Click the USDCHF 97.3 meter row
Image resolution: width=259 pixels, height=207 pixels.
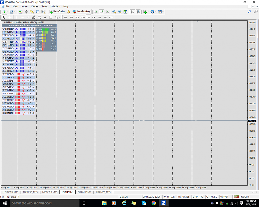[x=19, y=29]
